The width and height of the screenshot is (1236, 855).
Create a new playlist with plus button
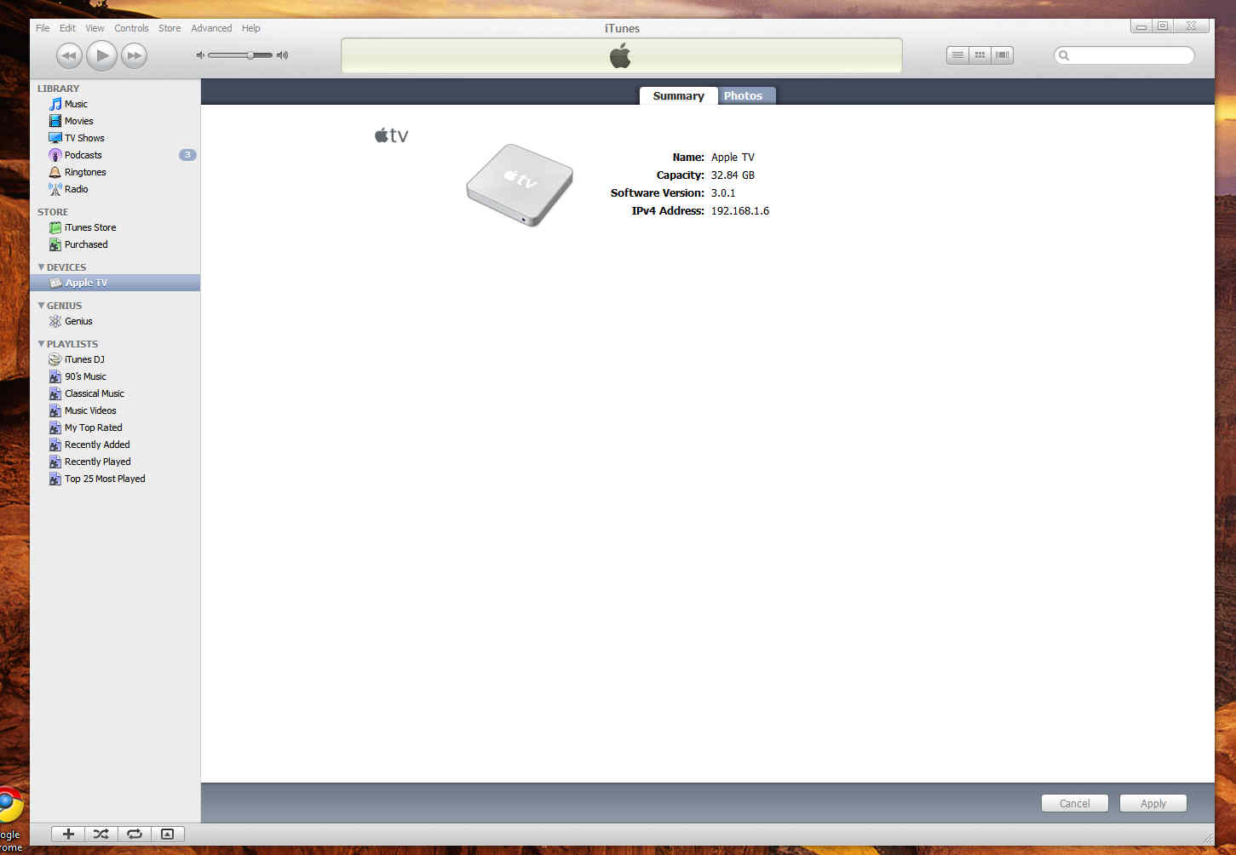pos(68,834)
